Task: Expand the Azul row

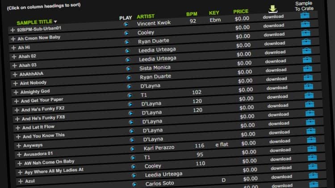Action: click(21, 181)
